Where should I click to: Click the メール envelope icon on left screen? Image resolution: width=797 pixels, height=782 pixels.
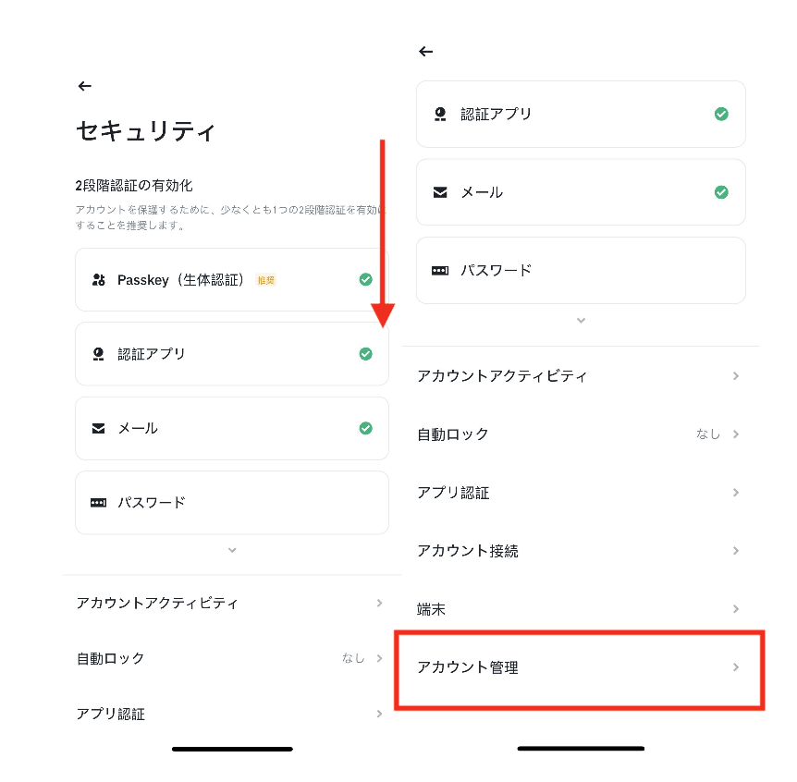98,428
